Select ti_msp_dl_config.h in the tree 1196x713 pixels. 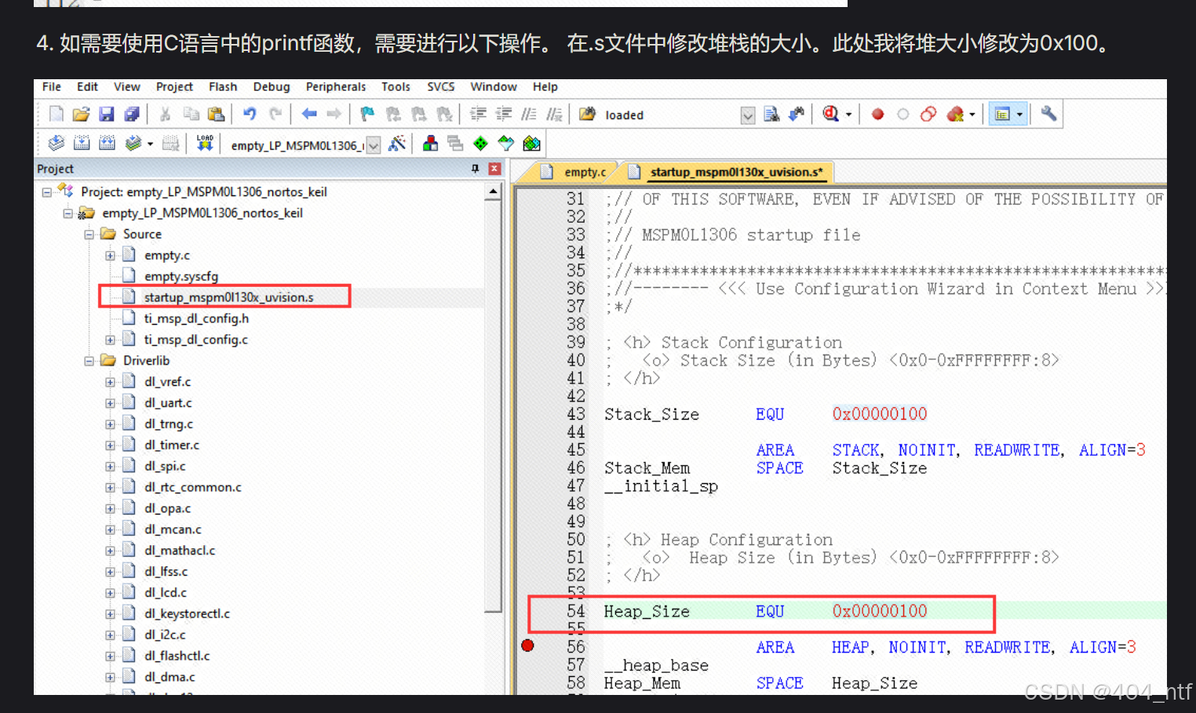tap(196, 318)
